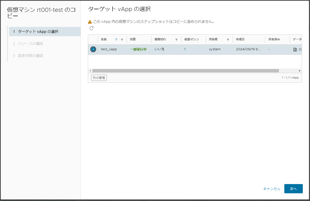Screen dimensions: 310x201
Task: Click the refresh icon above the vApp table
Action: pos(91,28)
